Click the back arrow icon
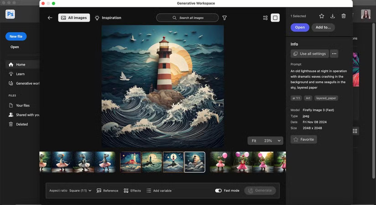The height and width of the screenshot is (205, 376). (x=50, y=18)
